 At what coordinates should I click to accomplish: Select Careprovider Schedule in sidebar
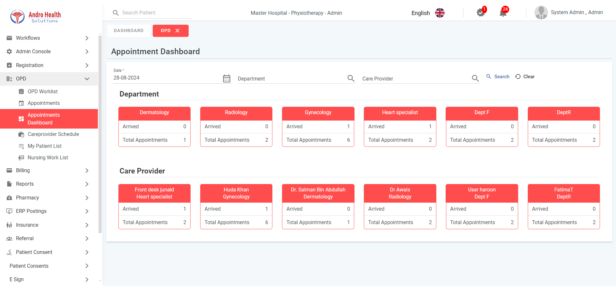53,134
